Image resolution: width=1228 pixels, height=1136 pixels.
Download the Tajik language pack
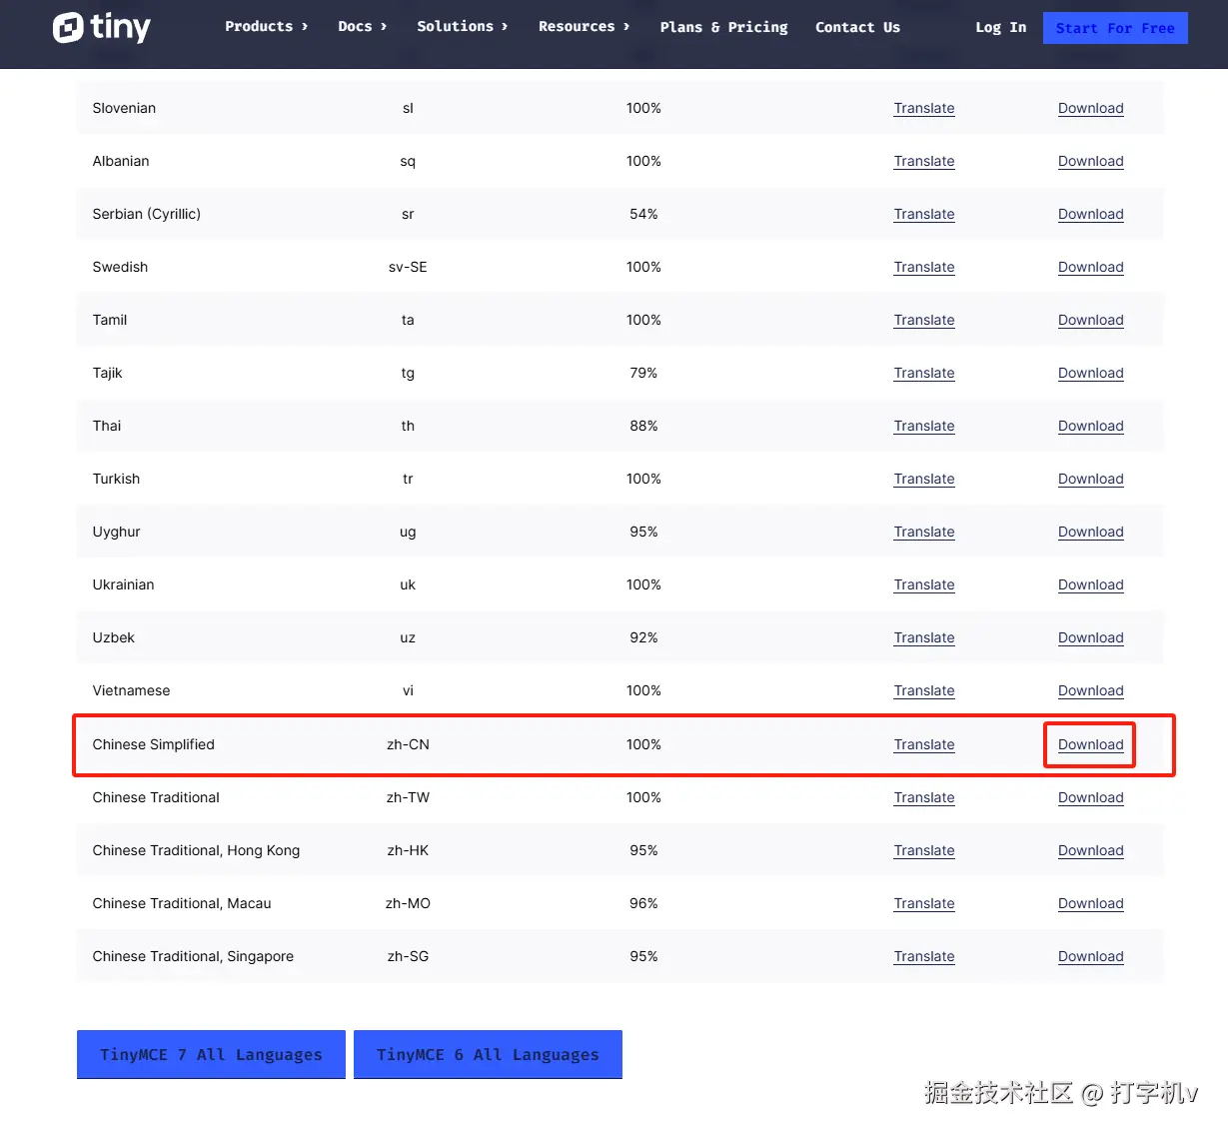click(x=1090, y=373)
